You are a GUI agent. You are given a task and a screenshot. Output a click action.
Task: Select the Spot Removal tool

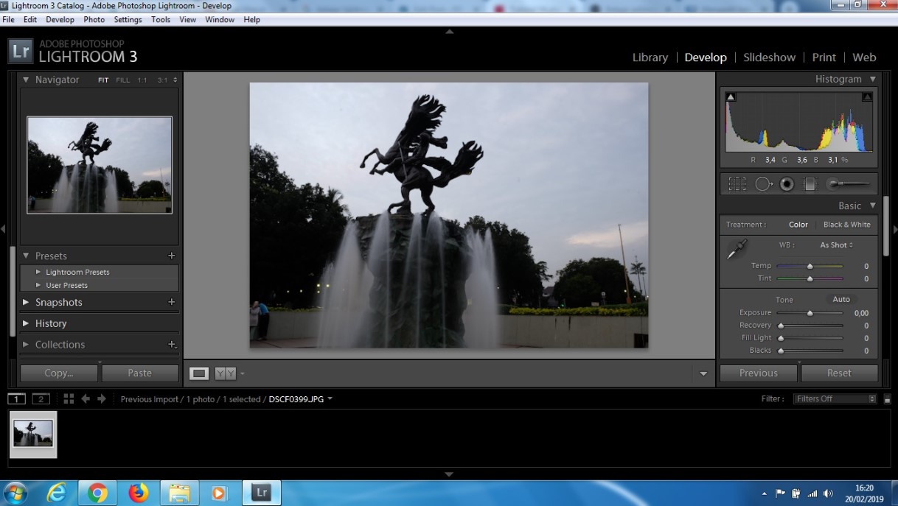[x=762, y=184]
